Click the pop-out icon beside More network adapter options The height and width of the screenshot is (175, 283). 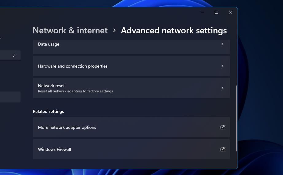222,127
